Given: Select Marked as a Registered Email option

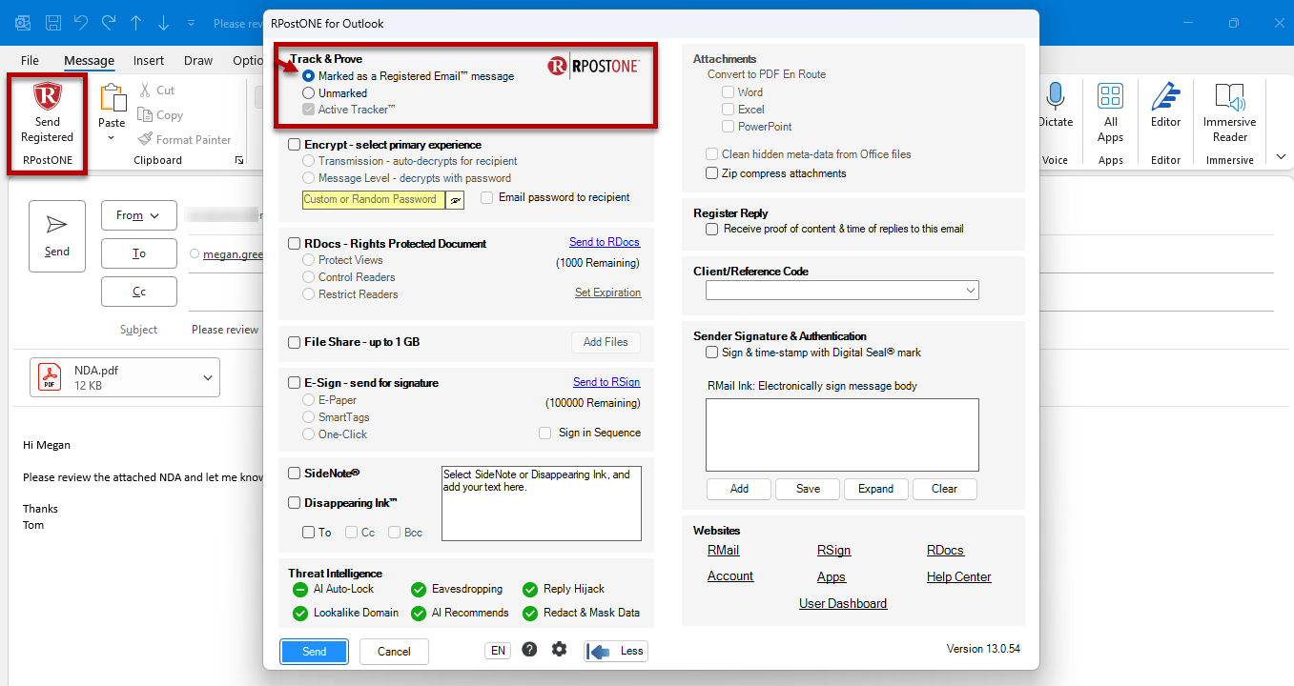Looking at the screenshot, I should (308, 76).
